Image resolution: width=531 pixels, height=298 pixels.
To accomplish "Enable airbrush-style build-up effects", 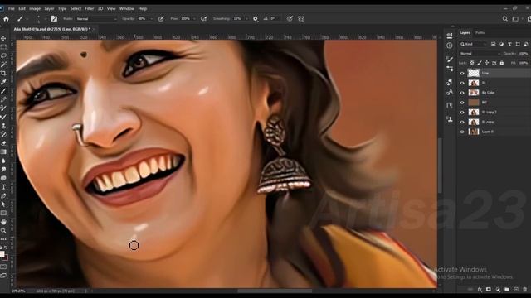I will point(203,19).
